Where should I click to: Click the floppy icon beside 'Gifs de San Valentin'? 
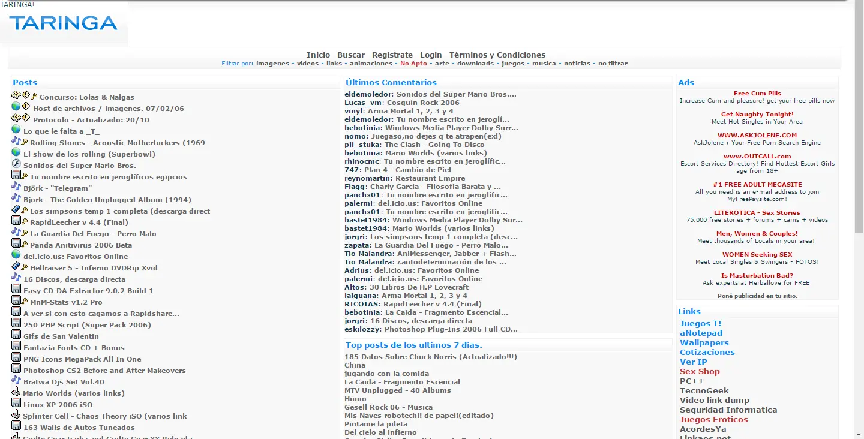(16, 335)
